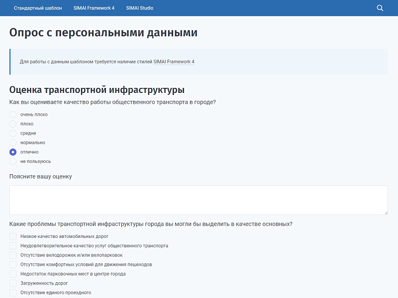This screenshot has width=398, height=298.
Task: Click the survey heading Опрос с персональными данными
Action: point(102,32)
